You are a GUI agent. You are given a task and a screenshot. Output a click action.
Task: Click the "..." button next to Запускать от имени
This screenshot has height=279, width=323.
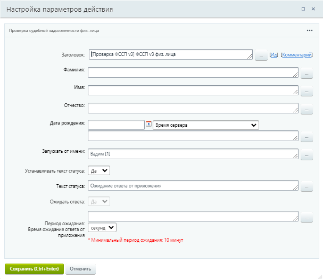307,155
